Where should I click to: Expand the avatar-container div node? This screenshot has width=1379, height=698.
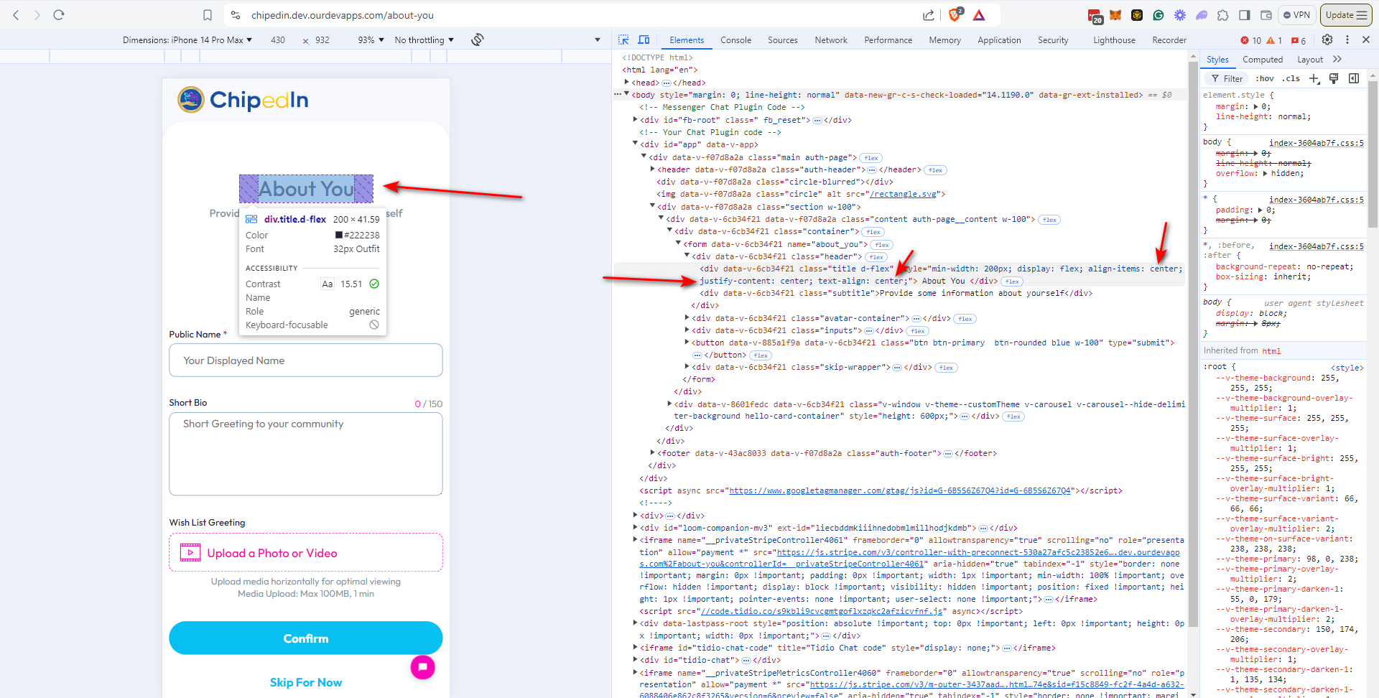point(687,318)
